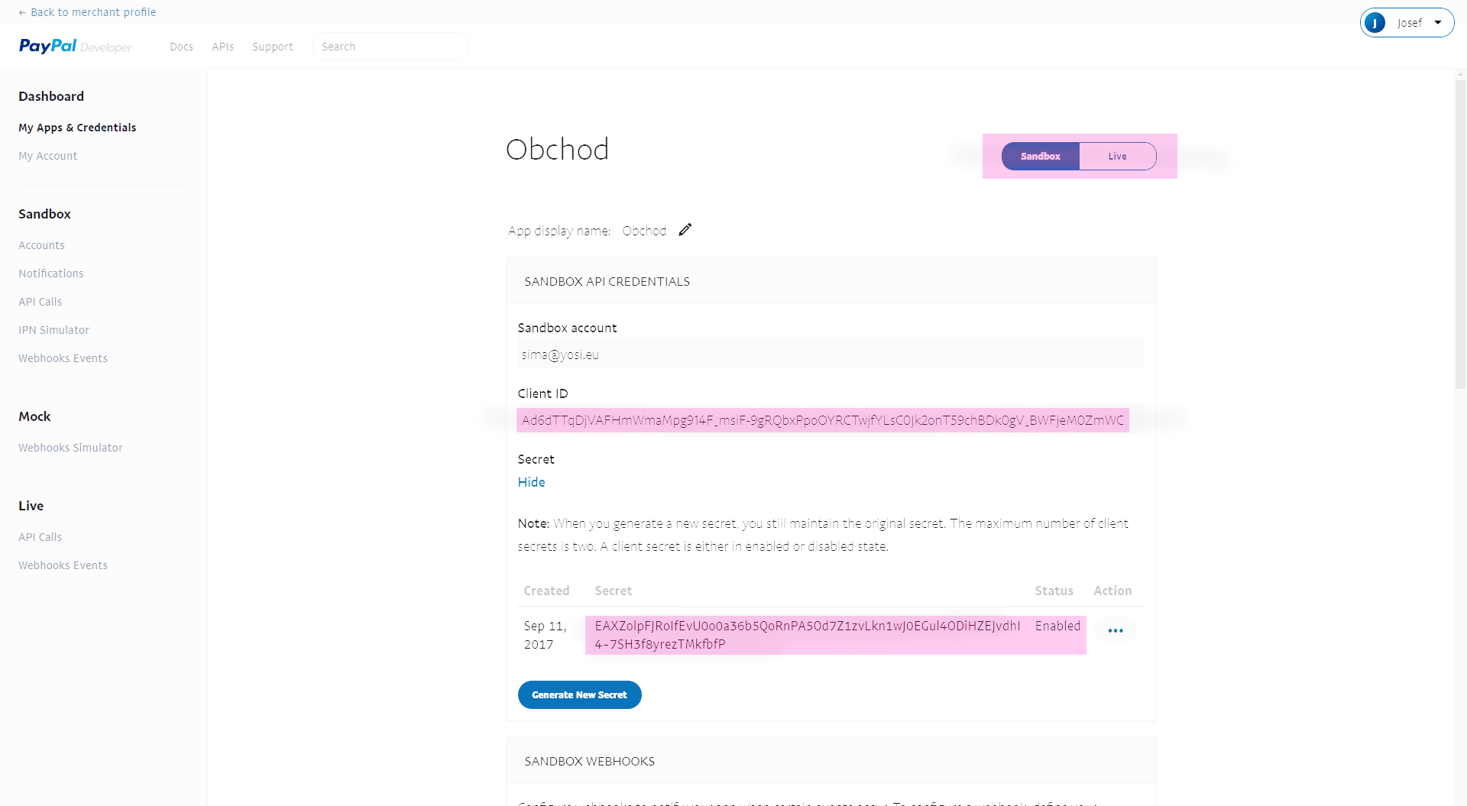
Task: Click the Obchod page title
Action: pos(558,150)
